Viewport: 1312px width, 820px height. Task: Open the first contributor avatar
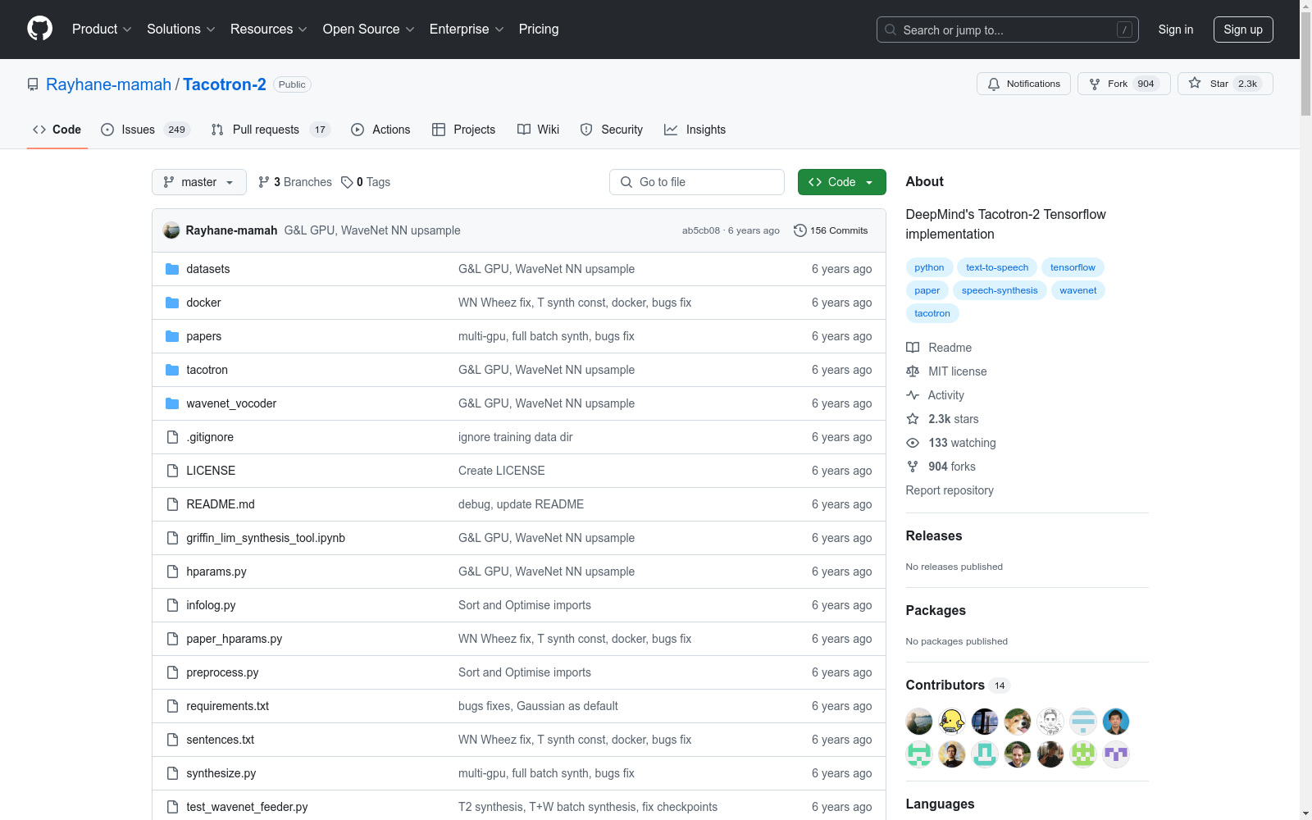(x=919, y=722)
